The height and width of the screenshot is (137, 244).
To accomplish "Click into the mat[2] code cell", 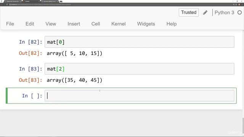I will [x=139, y=69].
